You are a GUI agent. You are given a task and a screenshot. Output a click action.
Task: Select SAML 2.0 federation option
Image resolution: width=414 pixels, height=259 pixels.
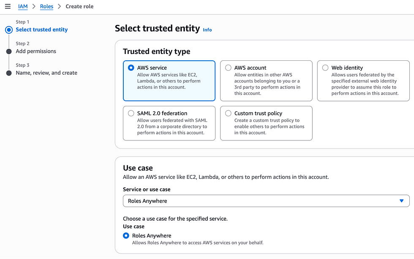131,113
